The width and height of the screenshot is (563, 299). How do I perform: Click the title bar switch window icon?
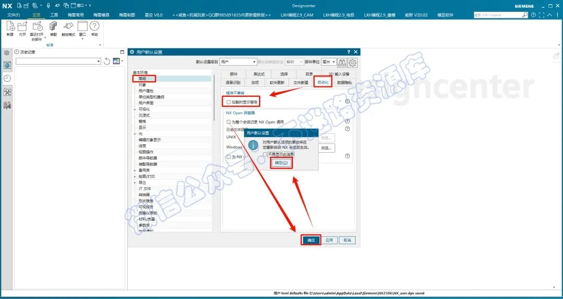click(x=66, y=5)
